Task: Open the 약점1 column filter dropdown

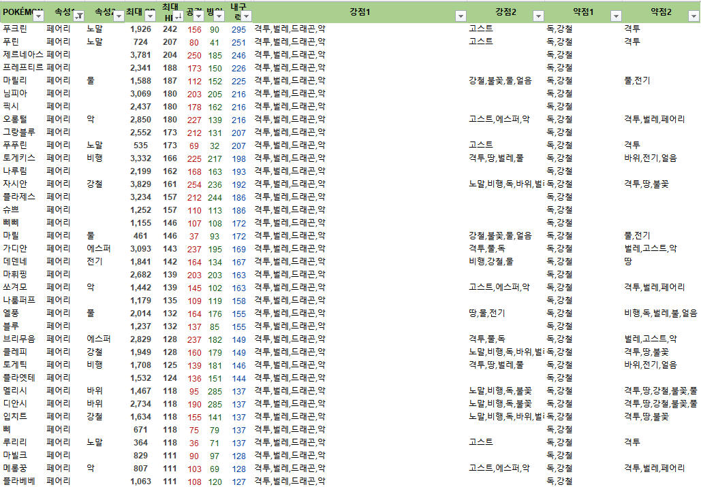Action: click(617, 16)
